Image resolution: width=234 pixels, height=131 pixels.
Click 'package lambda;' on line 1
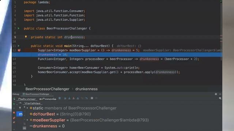coord(37,2)
